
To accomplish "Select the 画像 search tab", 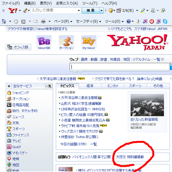I will pos(84,60).
